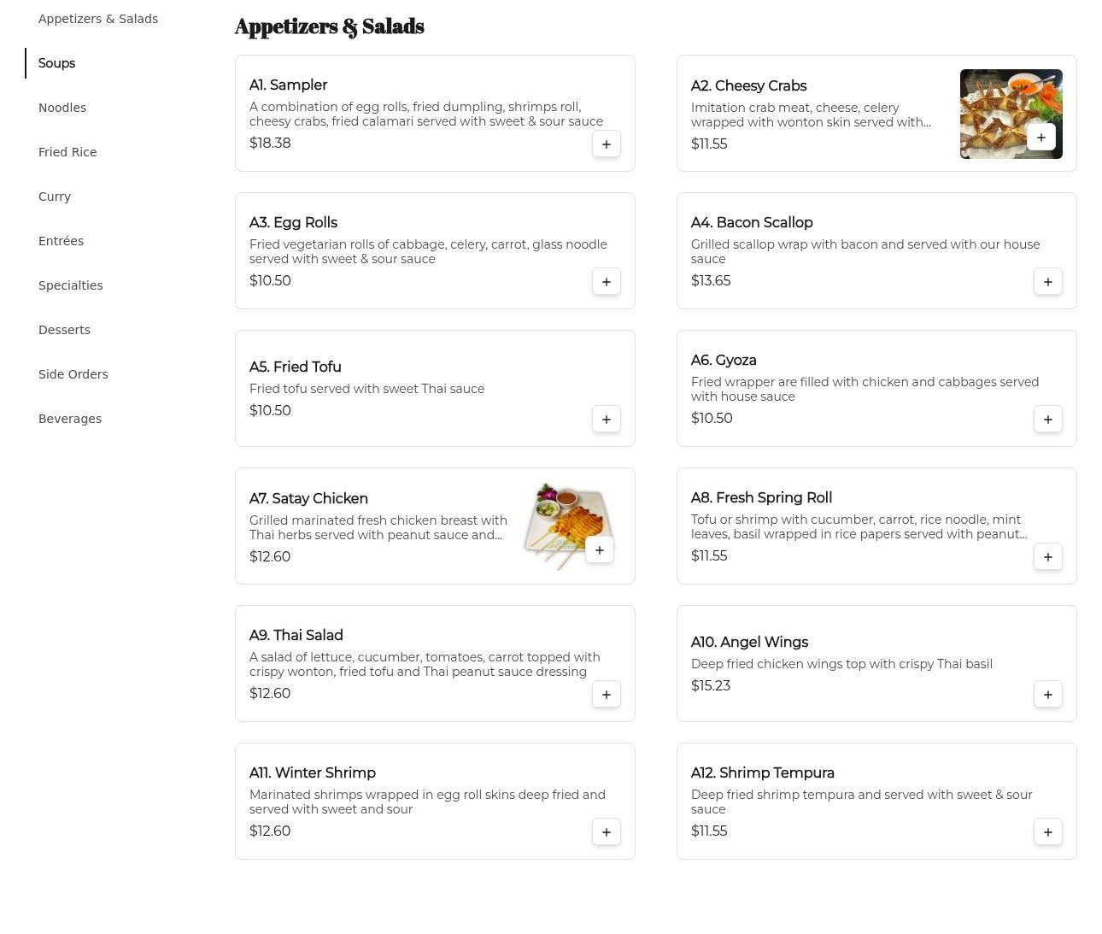Select Fried Rice in sidebar

pos(67,152)
